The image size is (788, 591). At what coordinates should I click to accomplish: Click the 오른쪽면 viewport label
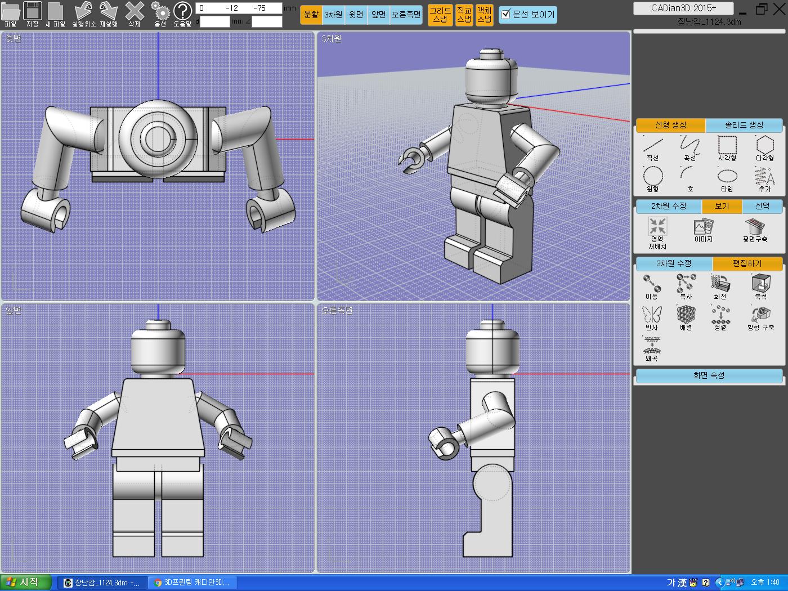pos(337,310)
